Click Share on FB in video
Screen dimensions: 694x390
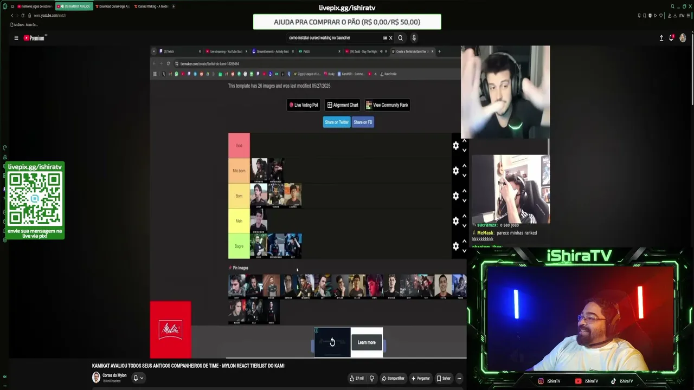click(363, 122)
